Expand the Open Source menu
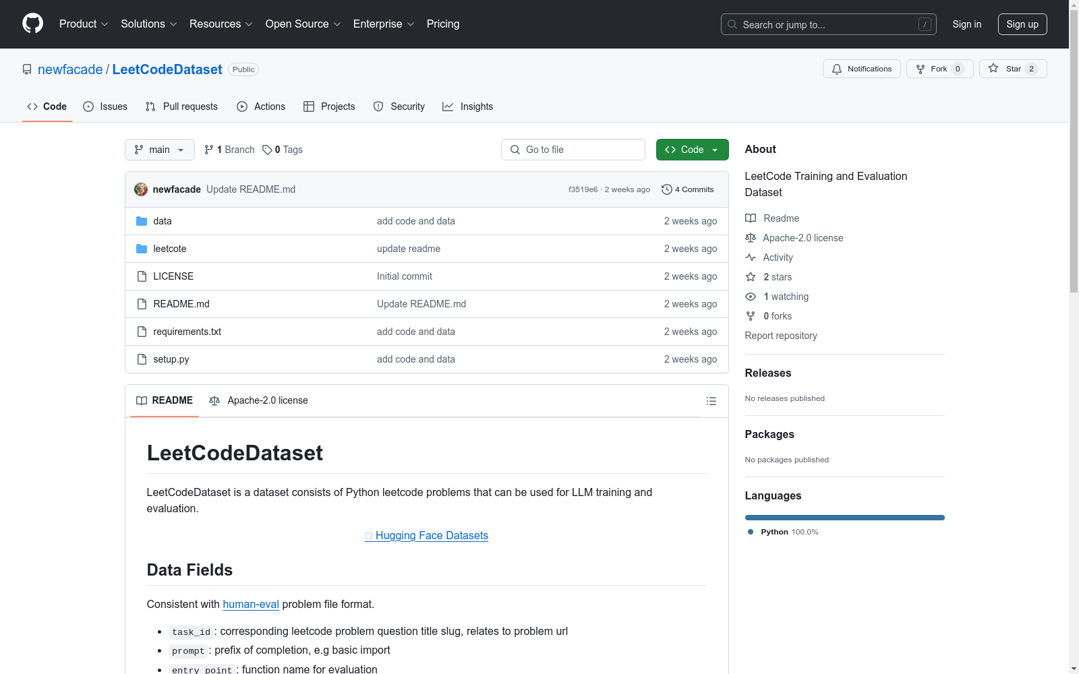This screenshot has width=1079, height=674. click(x=303, y=24)
